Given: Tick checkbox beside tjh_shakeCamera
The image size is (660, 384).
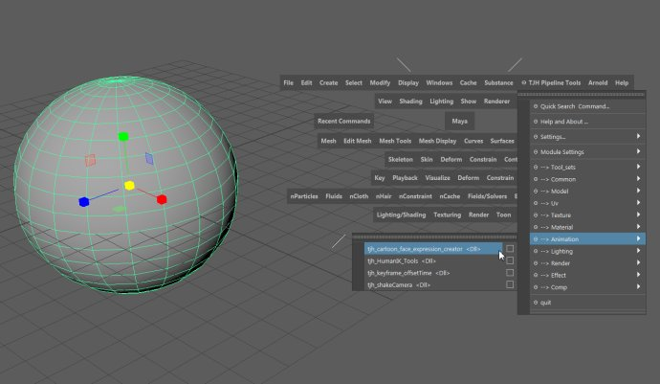Looking at the screenshot, I should 510,285.
